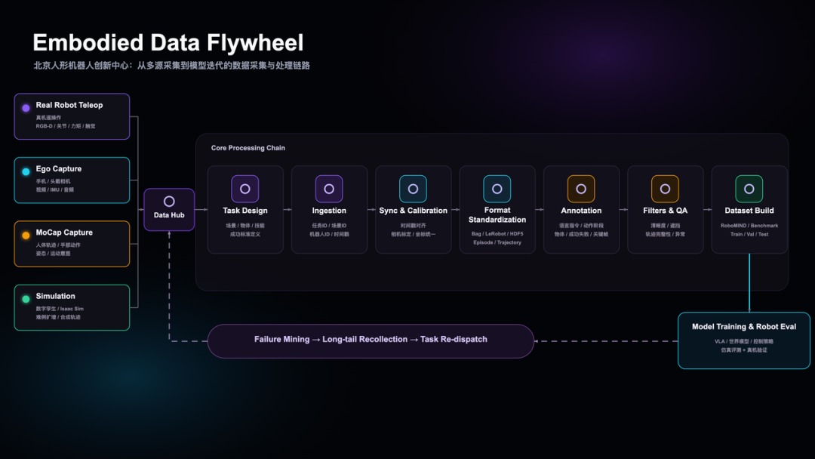Click the Sync & Calibration node icon
815x459 pixels.
coord(414,189)
